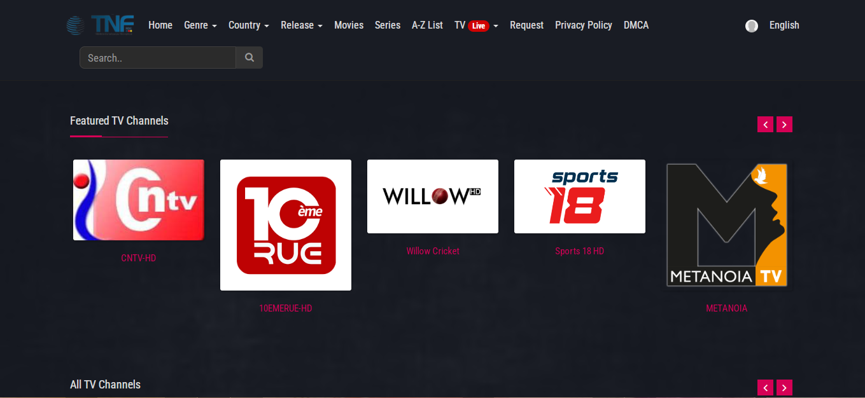The height and width of the screenshot is (398, 865).
Task: Expand the Country dropdown menu
Action: click(249, 25)
